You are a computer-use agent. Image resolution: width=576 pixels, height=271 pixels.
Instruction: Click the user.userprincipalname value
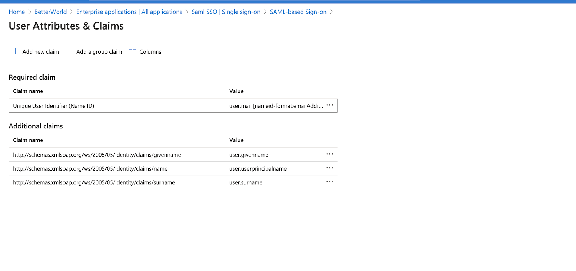click(258, 169)
